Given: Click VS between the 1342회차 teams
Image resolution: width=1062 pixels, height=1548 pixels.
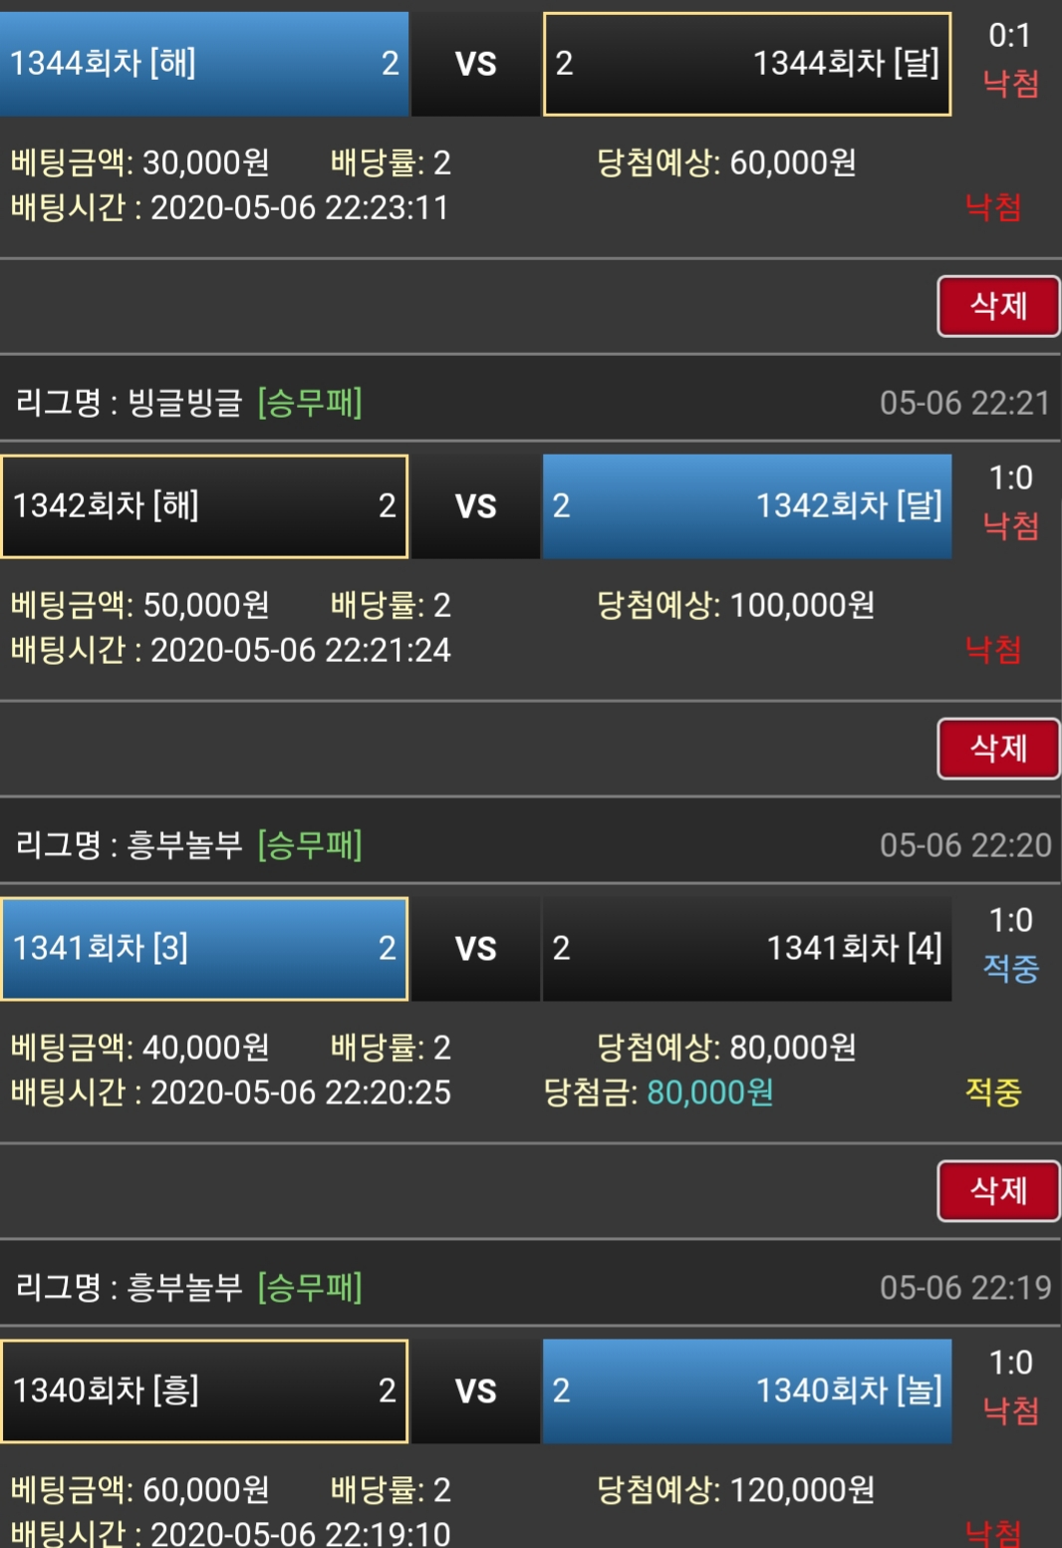Looking at the screenshot, I should (x=475, y=506).
